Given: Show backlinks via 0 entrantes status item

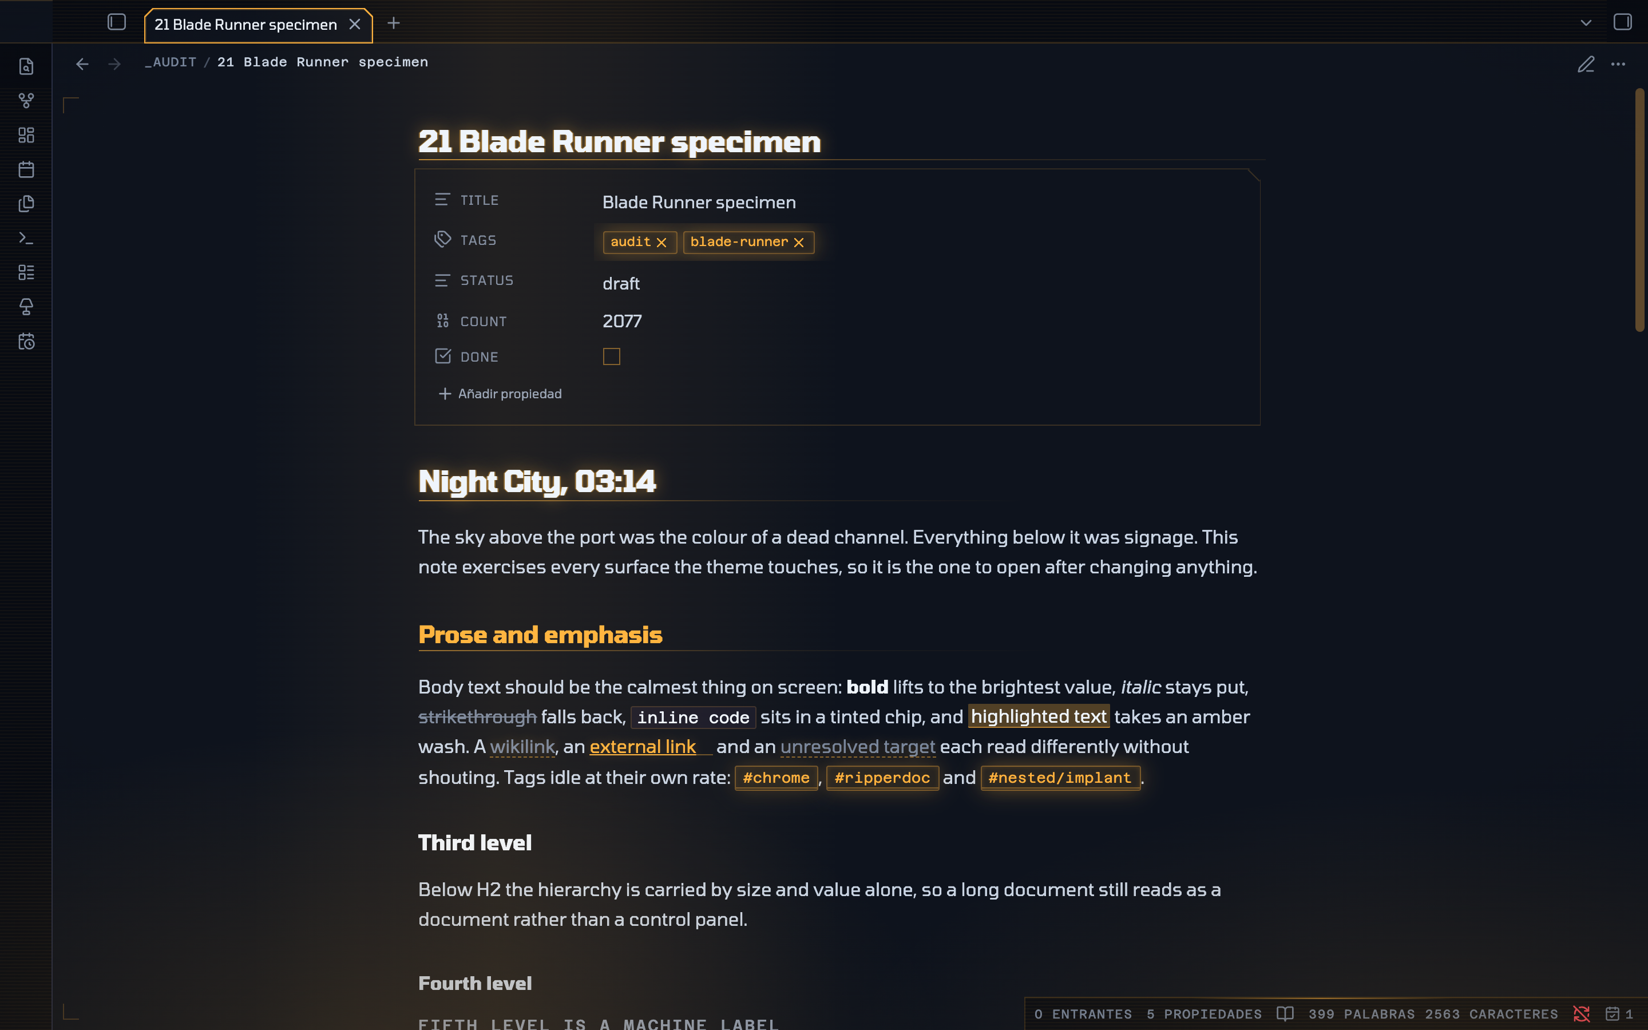Looking at the screenshot, I should pos(1083,1013).
